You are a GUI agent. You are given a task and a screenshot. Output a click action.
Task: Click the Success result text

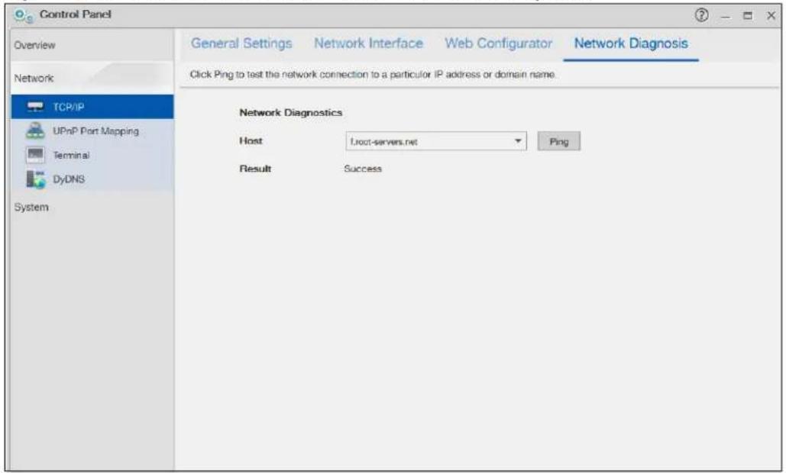tap(363, 169)
